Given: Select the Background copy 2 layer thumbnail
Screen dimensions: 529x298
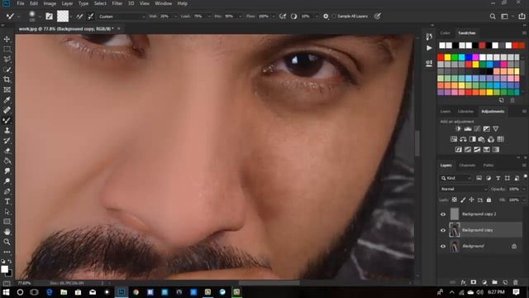Looking at the screenshot, I should 455,214.
